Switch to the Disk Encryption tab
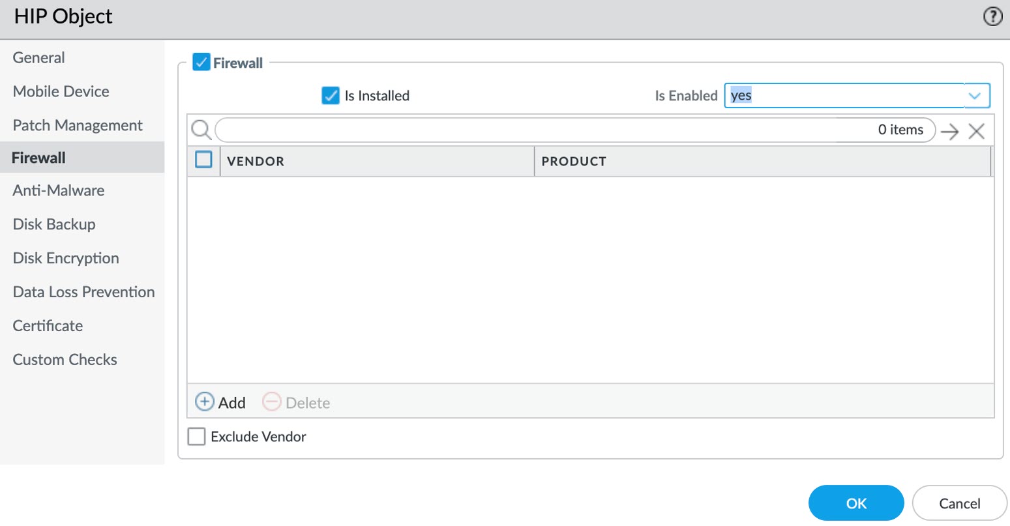1010x526 pixels. pyautogui.click(x=66, y=258)
